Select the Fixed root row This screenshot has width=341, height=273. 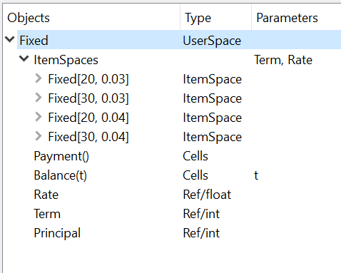179,40
